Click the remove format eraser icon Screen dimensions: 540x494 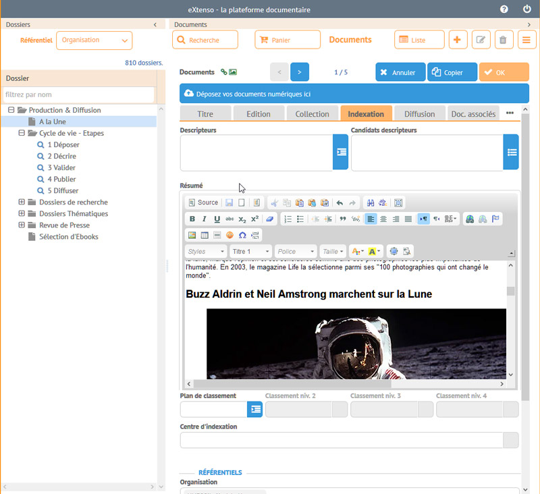(x=269, y=219)
